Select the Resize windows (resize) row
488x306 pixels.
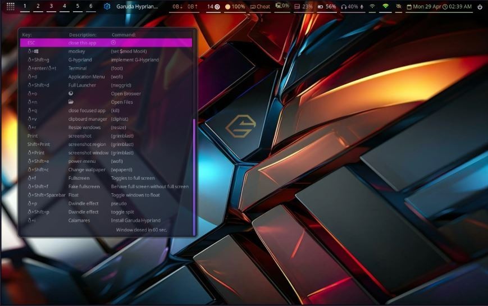pos(106,127)
